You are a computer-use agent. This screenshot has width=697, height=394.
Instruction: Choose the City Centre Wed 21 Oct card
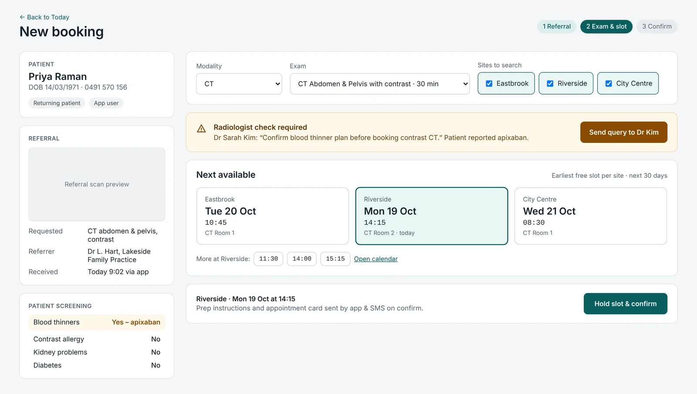(591, 216)
